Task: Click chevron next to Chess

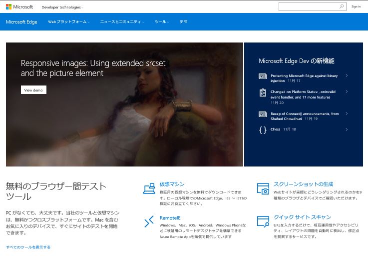Action: coord(347,129)
